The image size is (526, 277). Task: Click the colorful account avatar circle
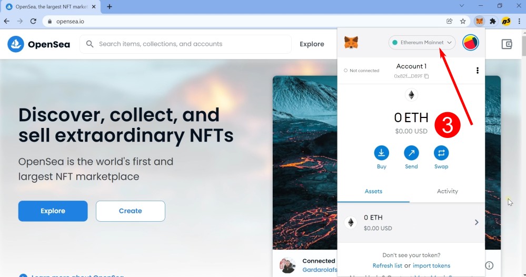tap(470, 43)
